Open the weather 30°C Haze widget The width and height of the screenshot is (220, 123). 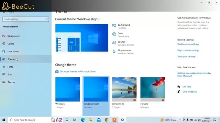pos(168,120)
